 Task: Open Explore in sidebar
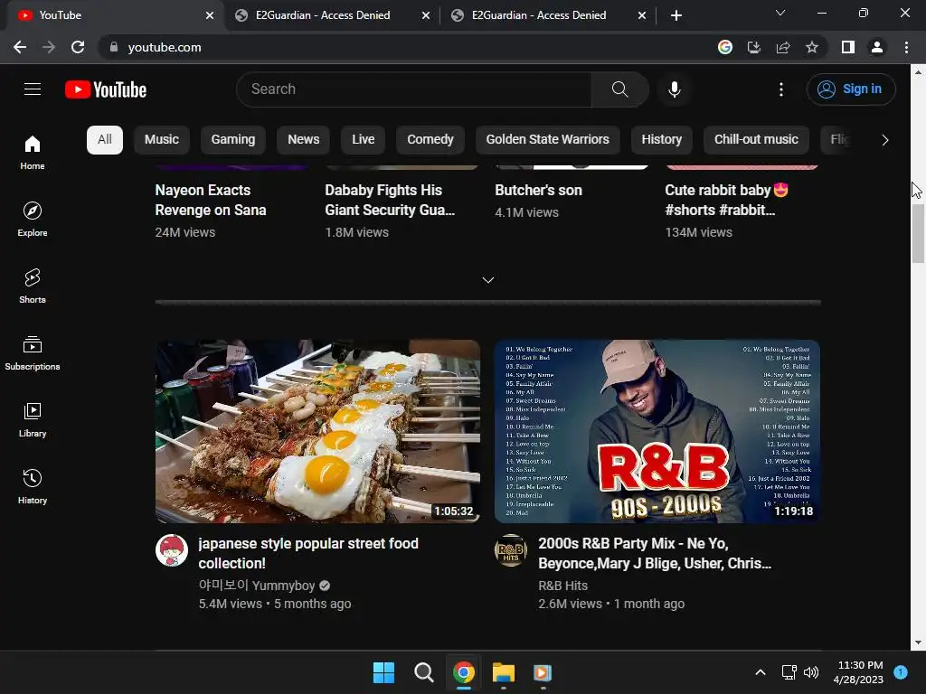pyautogui.click(x=33, y=219)
